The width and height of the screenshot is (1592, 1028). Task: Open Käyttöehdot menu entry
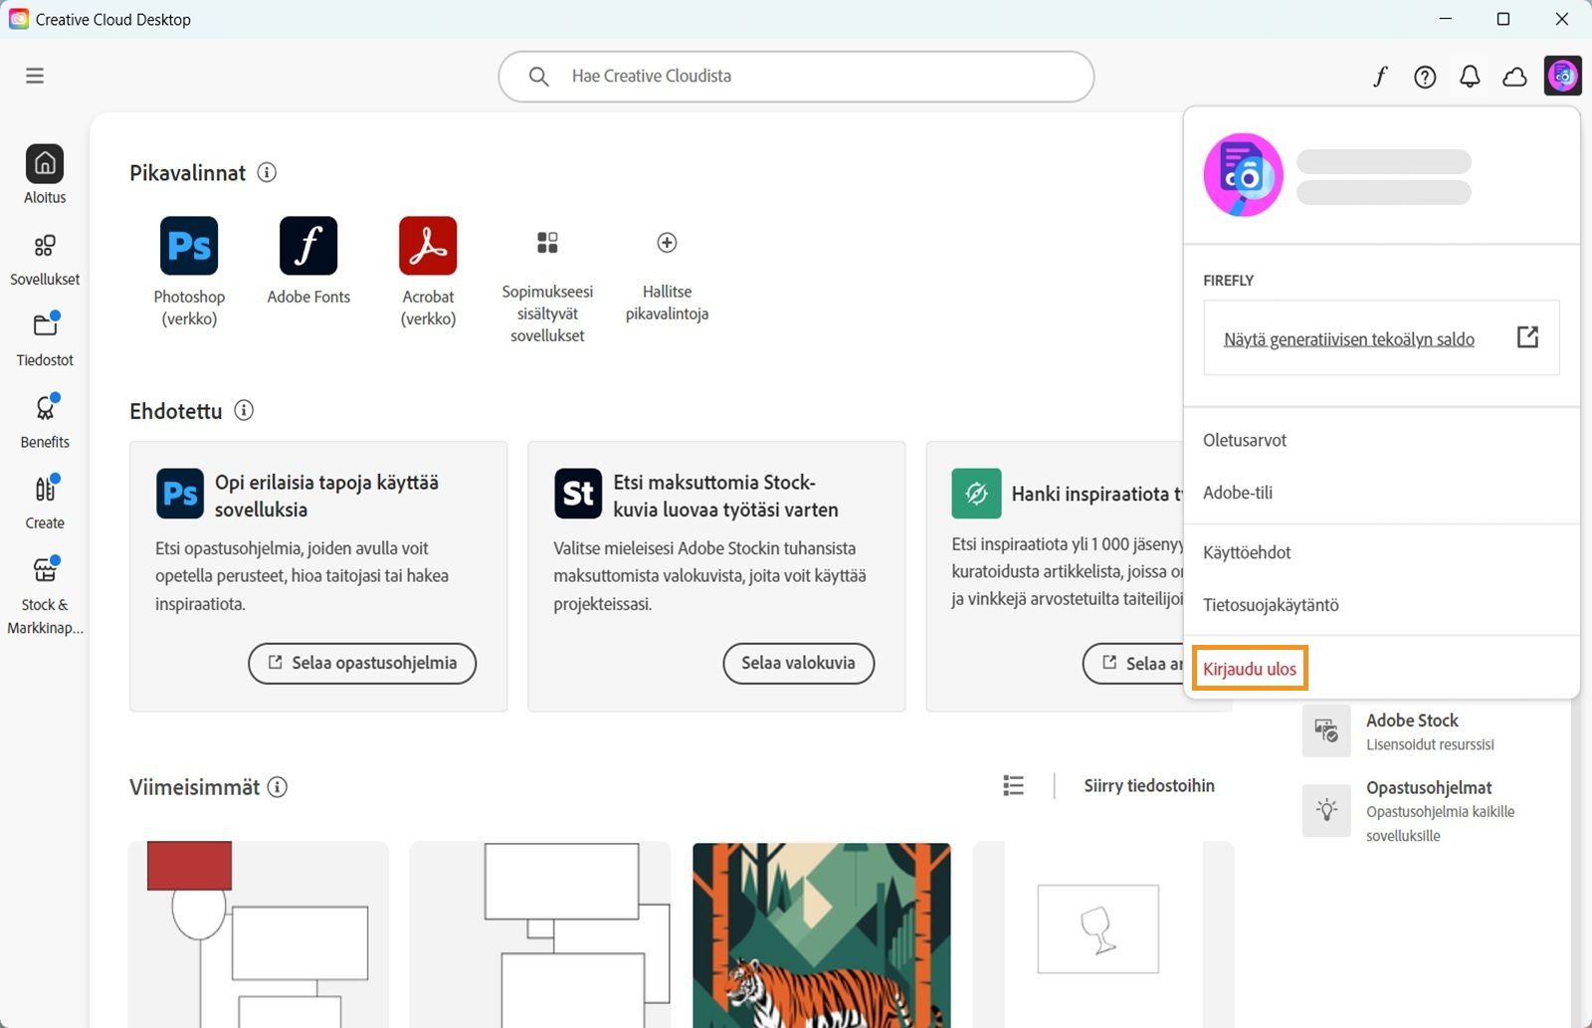1247,552
